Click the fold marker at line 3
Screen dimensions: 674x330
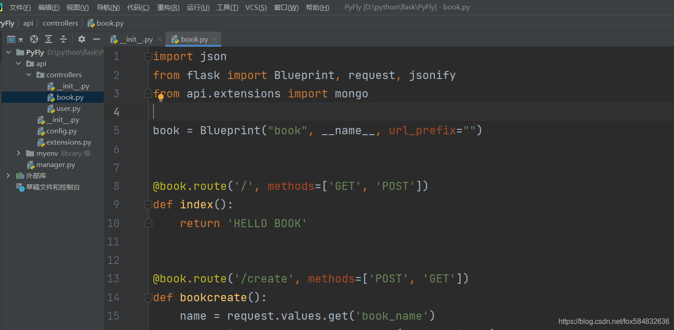coord(148,93)
